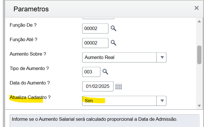
Task: Open calendar picker for Data do Aumento
Action: [x=118, y=86]
